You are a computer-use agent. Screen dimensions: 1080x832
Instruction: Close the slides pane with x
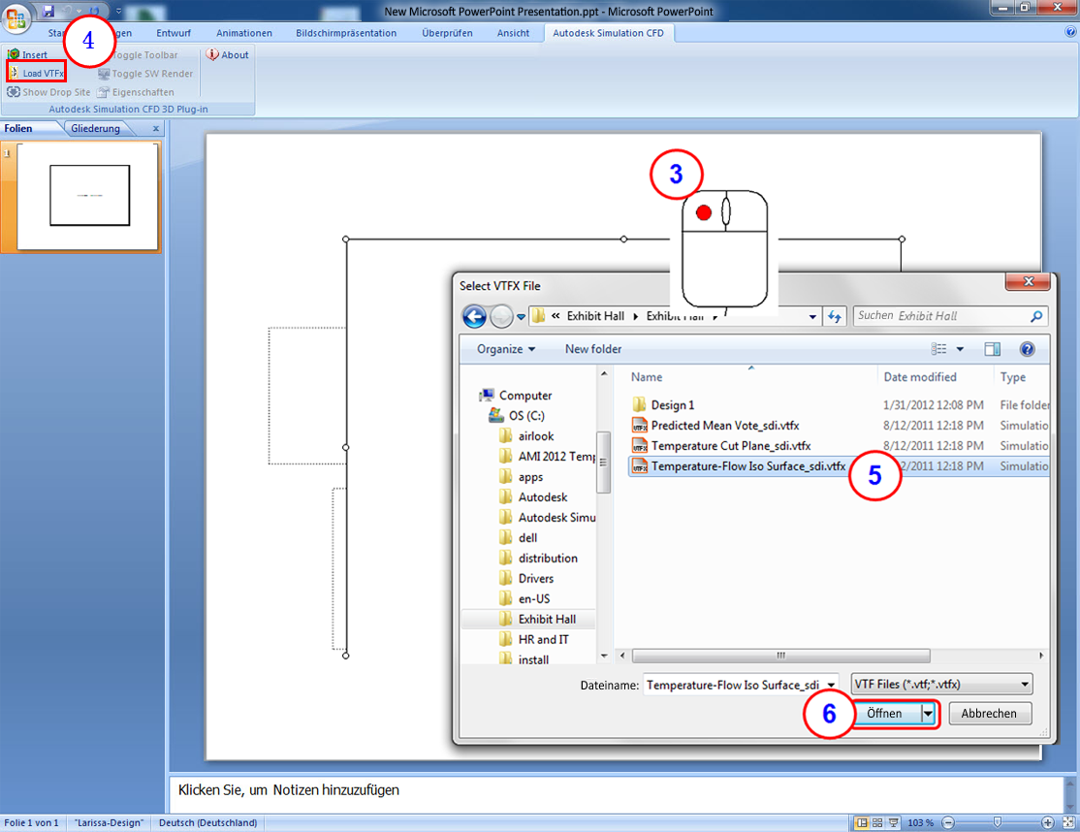[x=156, y=128]
